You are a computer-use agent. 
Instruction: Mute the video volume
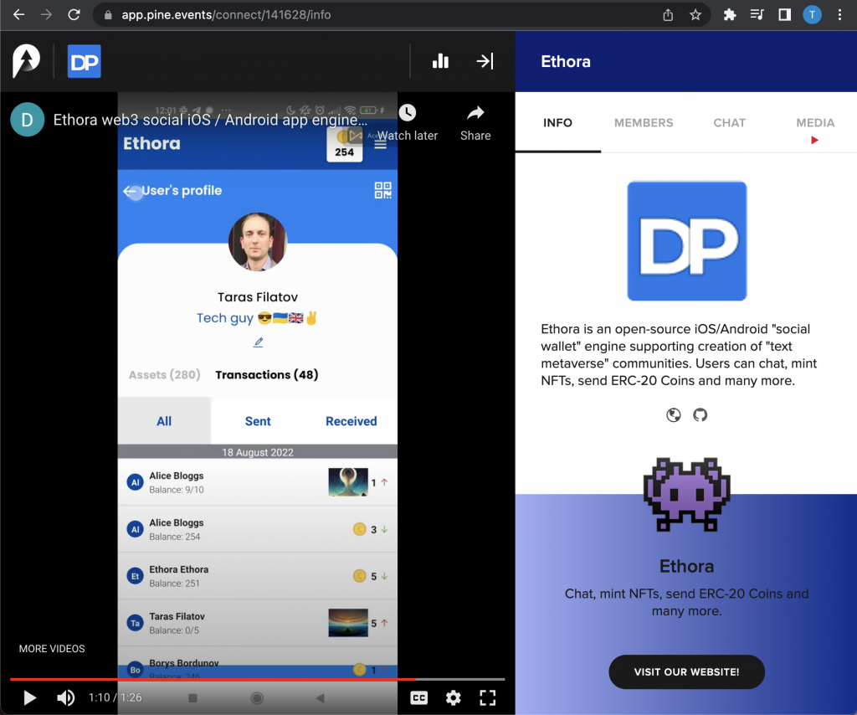point(65,697)
